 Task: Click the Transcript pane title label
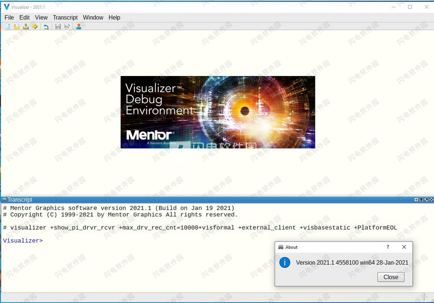[x=20, y=200]
